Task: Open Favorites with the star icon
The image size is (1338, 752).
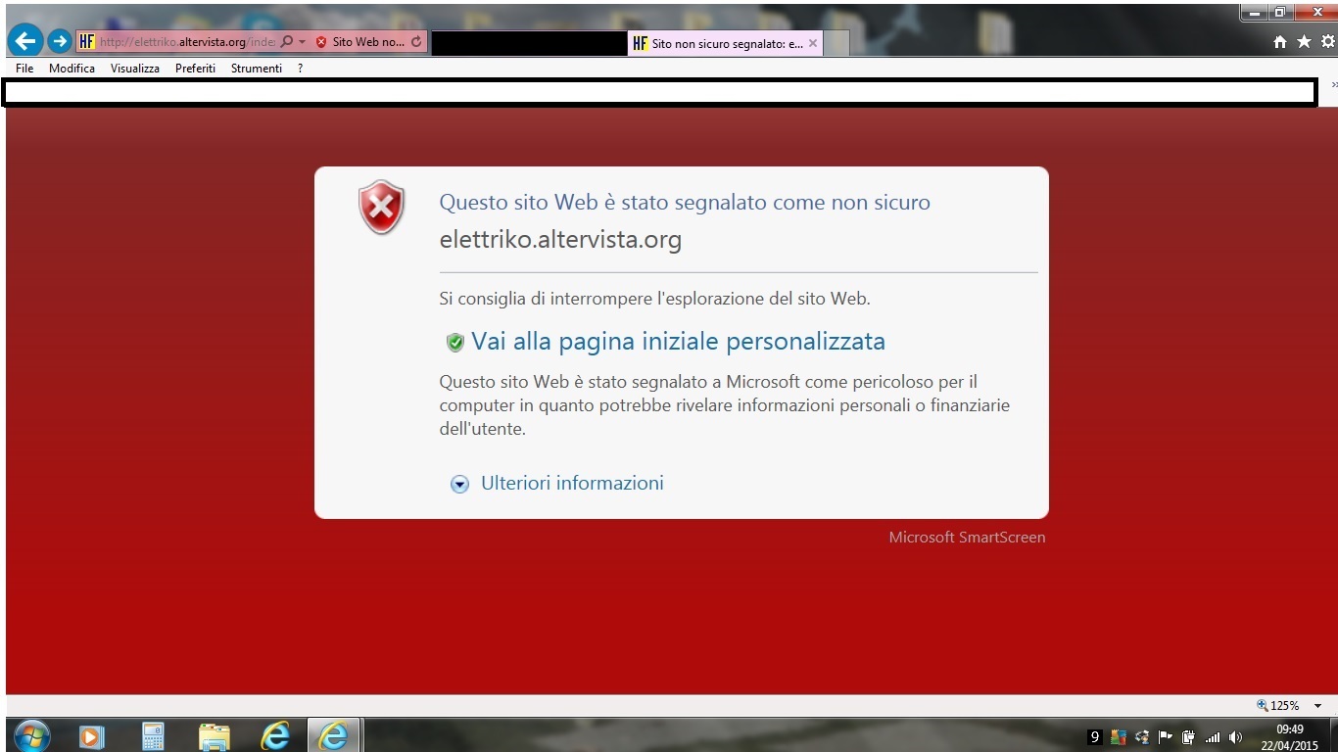Action: 1304,41
